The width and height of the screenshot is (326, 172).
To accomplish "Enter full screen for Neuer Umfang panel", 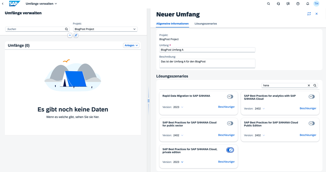I will (x=309, y=14).
